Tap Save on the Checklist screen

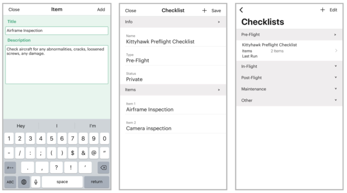tap(216, 11)
